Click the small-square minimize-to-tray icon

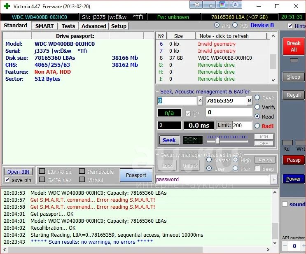(x=209, y=5)
